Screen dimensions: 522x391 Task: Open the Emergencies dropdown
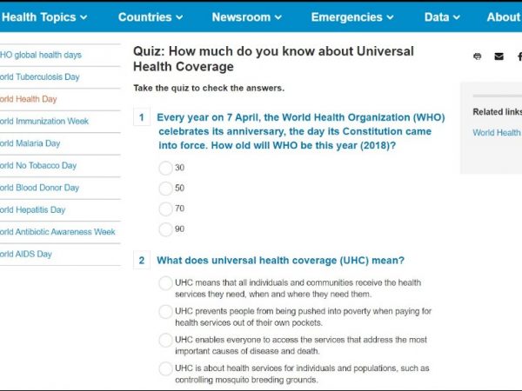tap(353, 17)
